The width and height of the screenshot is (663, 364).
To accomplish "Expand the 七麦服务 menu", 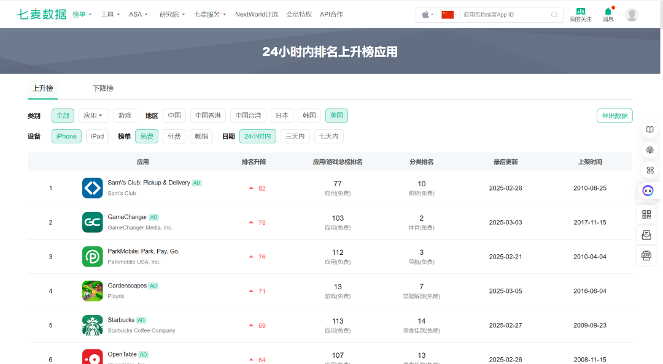I will (x=210, y=14).
